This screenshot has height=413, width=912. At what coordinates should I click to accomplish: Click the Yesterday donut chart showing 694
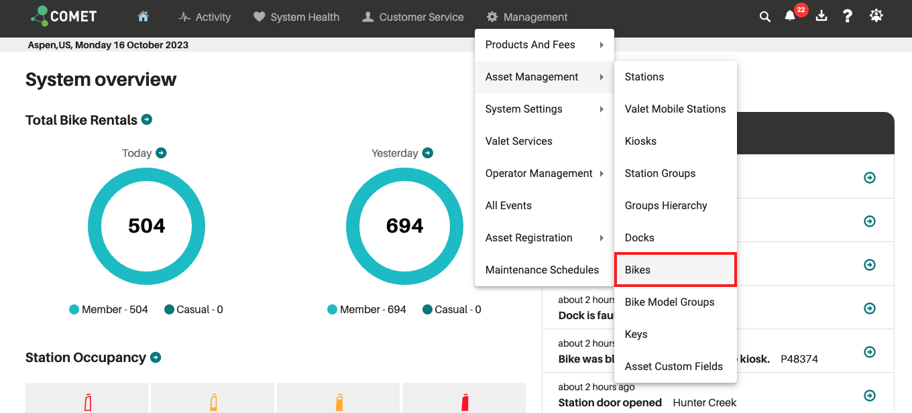(x=404, y=226)
